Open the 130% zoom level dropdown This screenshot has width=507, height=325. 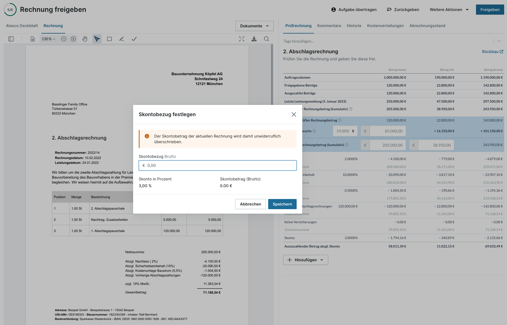pos(49,39)
